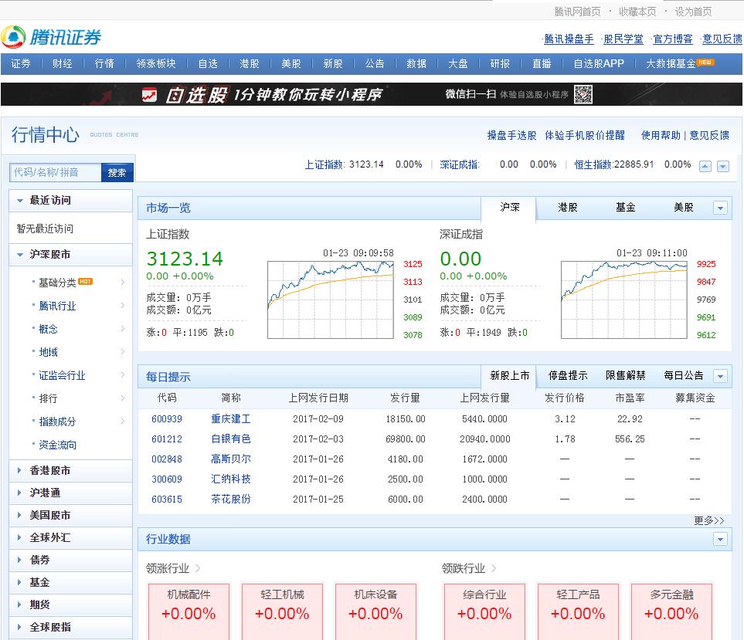Screen dimensions: 744x640
Task: Expand the 全球外汇 section
Action: click(x=70, y=537)
